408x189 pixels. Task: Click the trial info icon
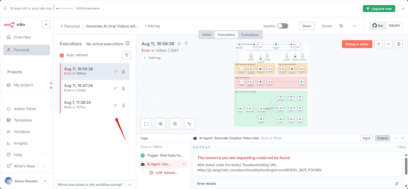(x=5, y=8)
